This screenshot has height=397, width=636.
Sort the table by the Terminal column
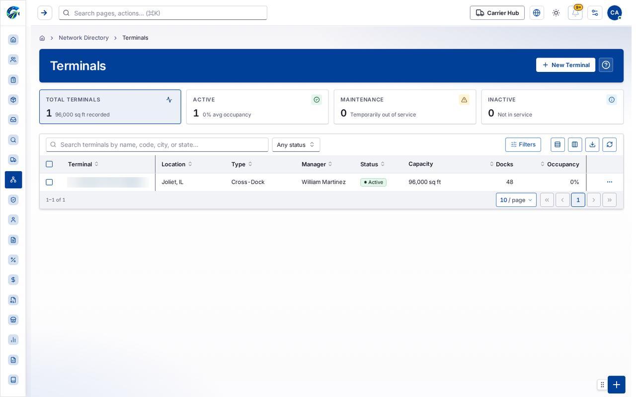coord(83,164)
